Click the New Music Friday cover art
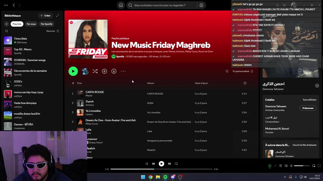The image size is (323, 181). (88, 39)
